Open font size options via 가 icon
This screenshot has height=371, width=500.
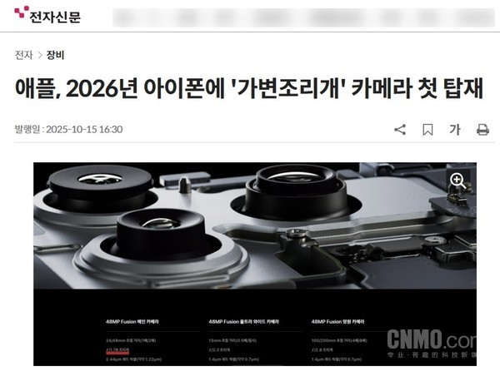tap(455, 130)
